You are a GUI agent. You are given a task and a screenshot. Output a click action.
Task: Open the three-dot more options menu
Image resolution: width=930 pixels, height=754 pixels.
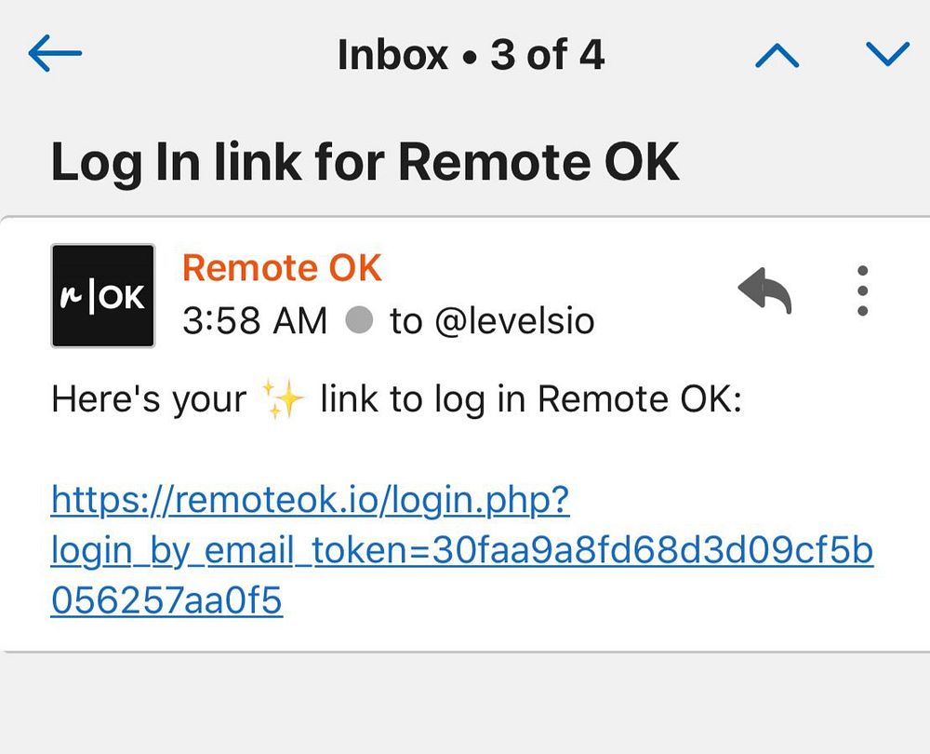863,290
